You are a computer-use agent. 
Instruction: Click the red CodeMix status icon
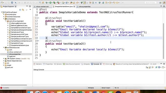click(x=1, y=88)
